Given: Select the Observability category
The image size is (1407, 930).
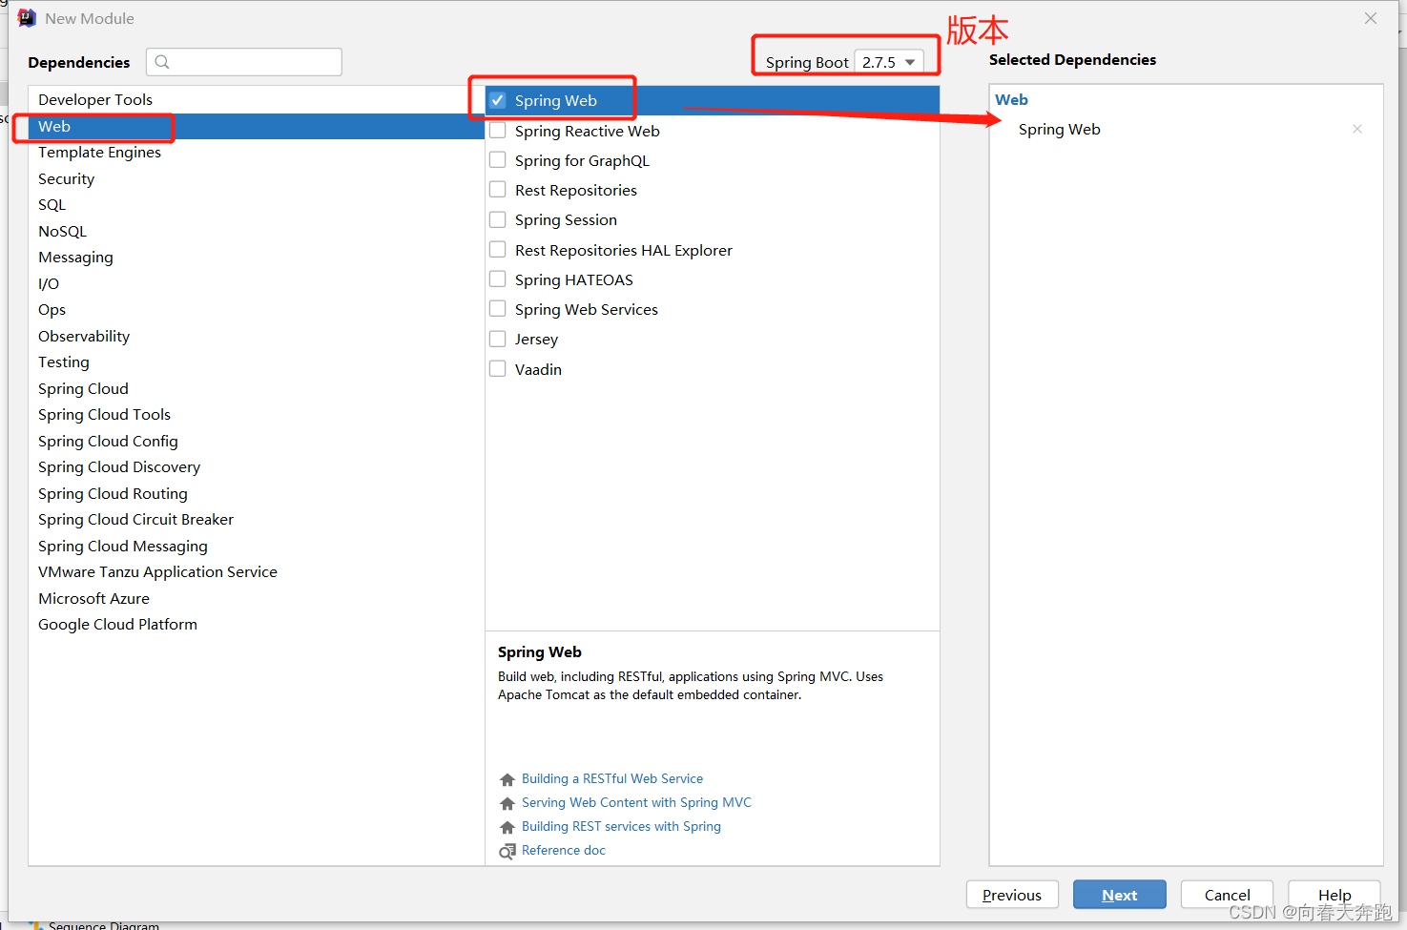Looking at the screenshot, I should pos(257,336).
